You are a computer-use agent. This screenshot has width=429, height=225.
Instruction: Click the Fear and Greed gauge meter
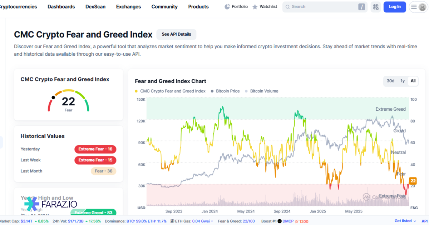[68, 101]
